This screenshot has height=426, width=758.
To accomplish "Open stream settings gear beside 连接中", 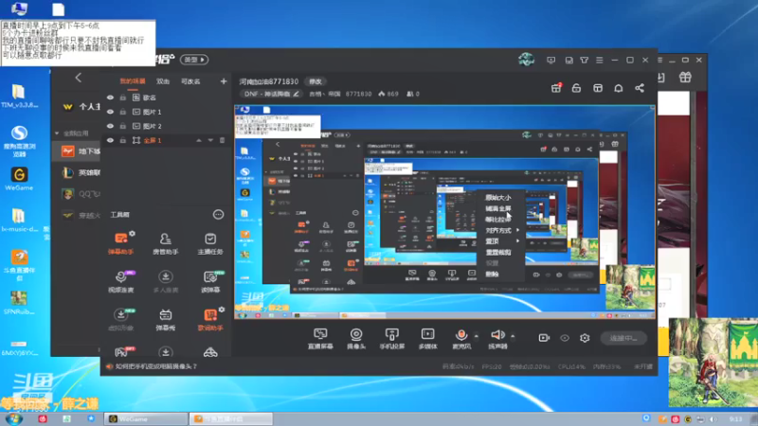I will (585, 338).
